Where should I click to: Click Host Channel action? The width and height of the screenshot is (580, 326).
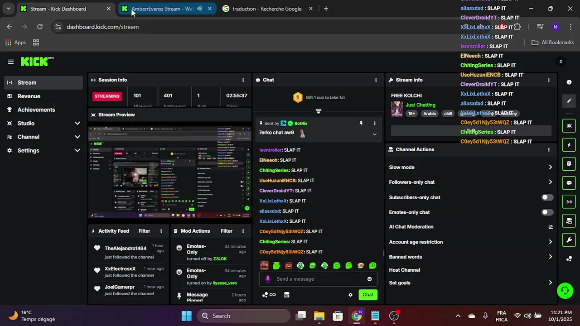404,270
